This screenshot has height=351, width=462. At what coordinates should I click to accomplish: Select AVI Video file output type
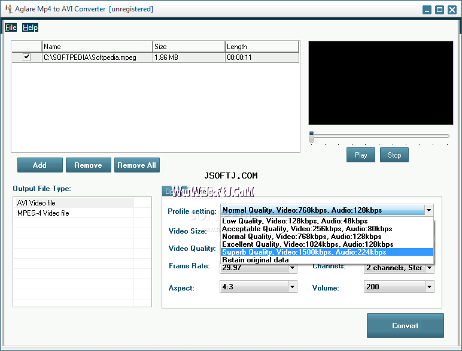(37, 203)
